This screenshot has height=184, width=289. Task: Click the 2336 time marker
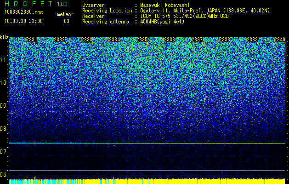coord(170,40)
